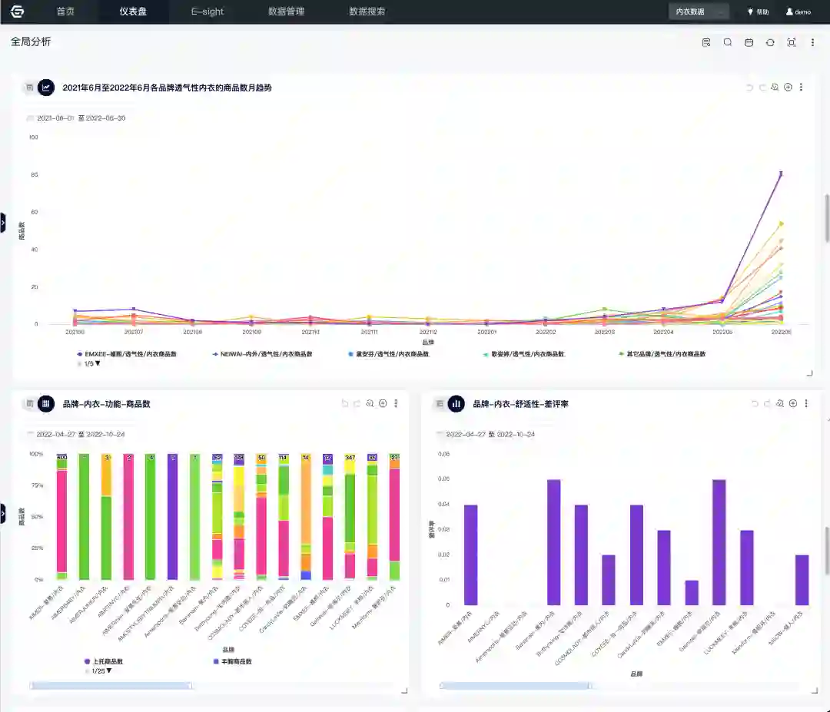Open the dashboard calendar date icon
830x712 pixels.
(749, 42)
